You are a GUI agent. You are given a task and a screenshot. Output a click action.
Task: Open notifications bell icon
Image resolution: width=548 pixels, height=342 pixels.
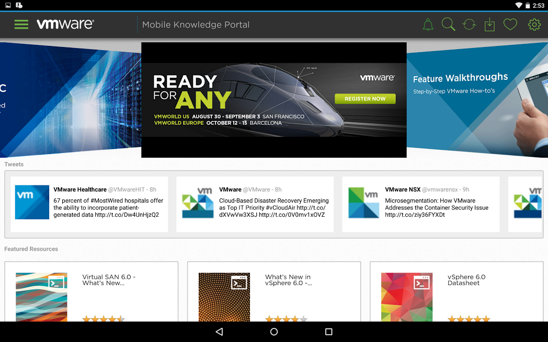428,25
